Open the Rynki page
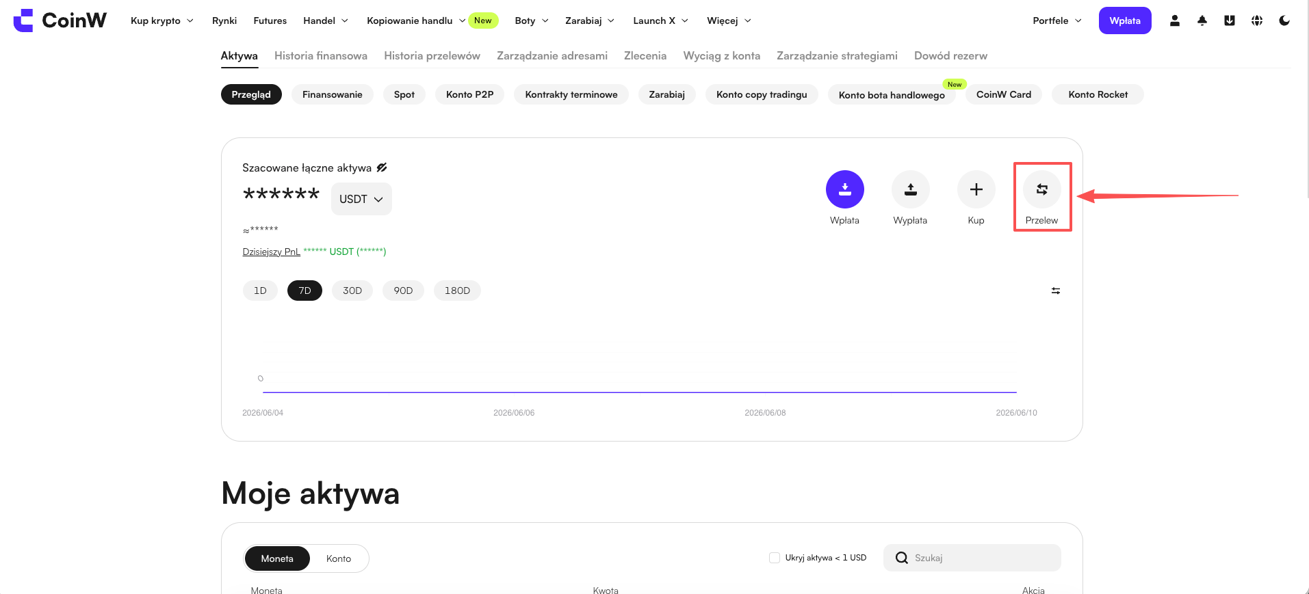Screen dimensions: 1309x594 pos(224,21)
